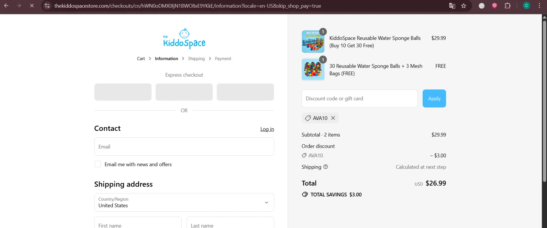Click the browser address bar URL
Viewport: 547px width, 228px height.
(188, 6)
